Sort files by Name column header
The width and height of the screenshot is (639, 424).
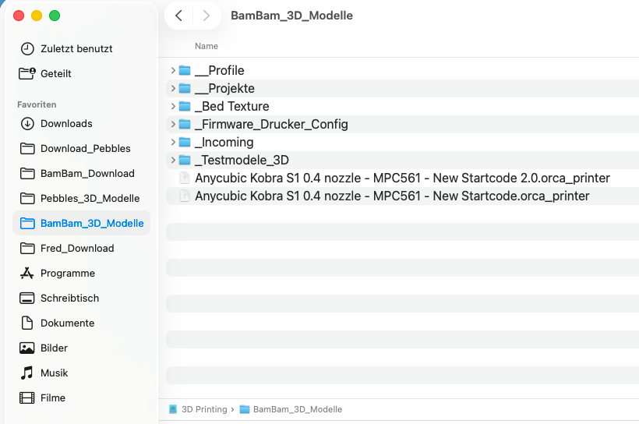[207, 46]
